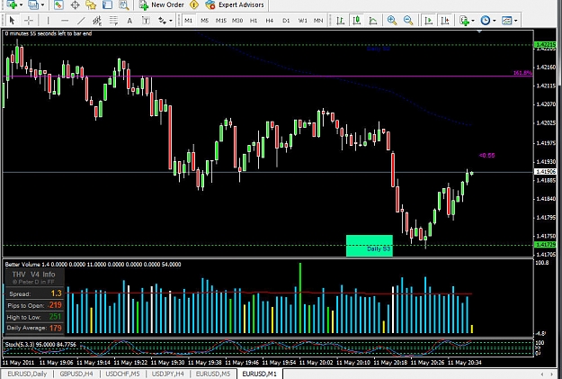The image size is (562, 379).
Task: Click the 161.8% Fibonacci level label
Action: 522,73
